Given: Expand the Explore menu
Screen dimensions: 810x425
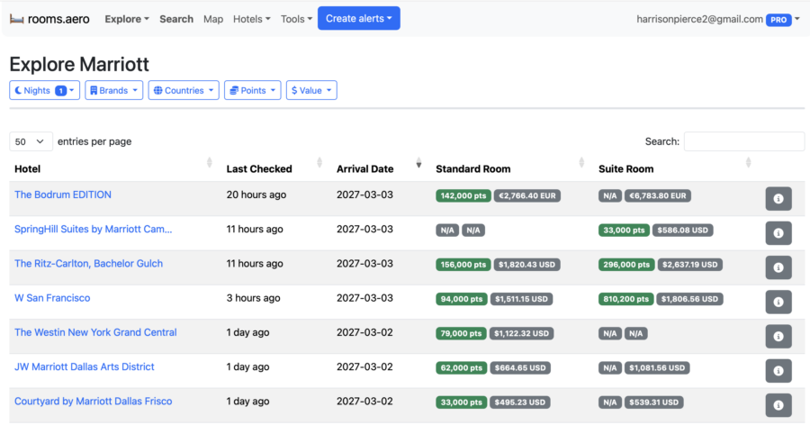Looking at the screenshot, I should coord(127,19).
